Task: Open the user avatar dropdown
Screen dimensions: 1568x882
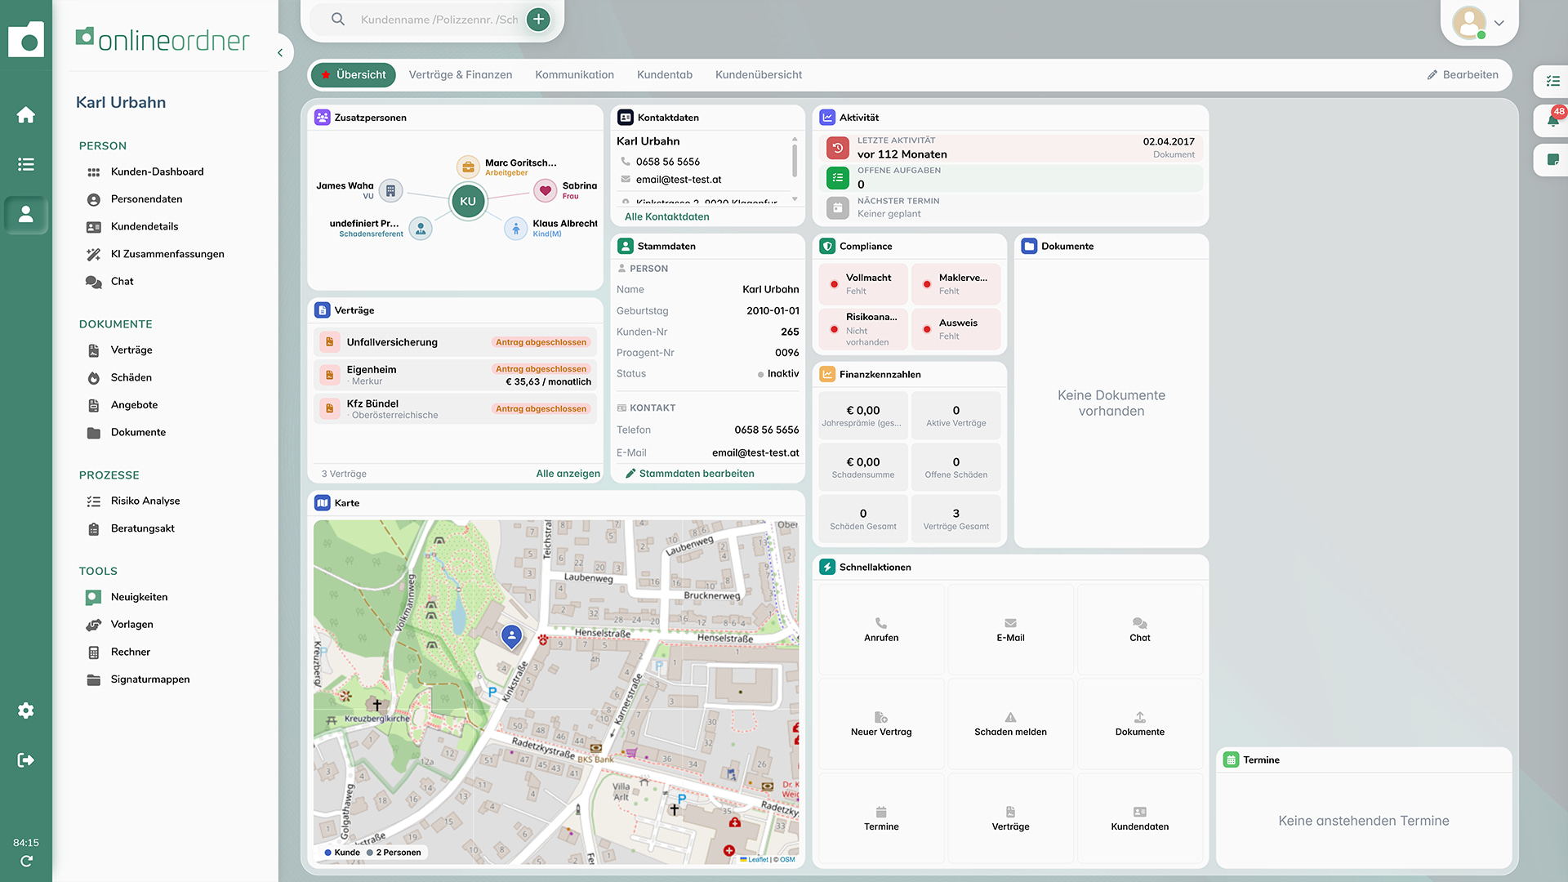Action: 1479,23
